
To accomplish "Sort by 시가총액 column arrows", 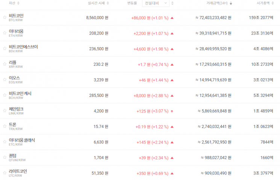I will 272,3.
